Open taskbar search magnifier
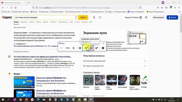182x102 pixels. (x=9, y=99)
